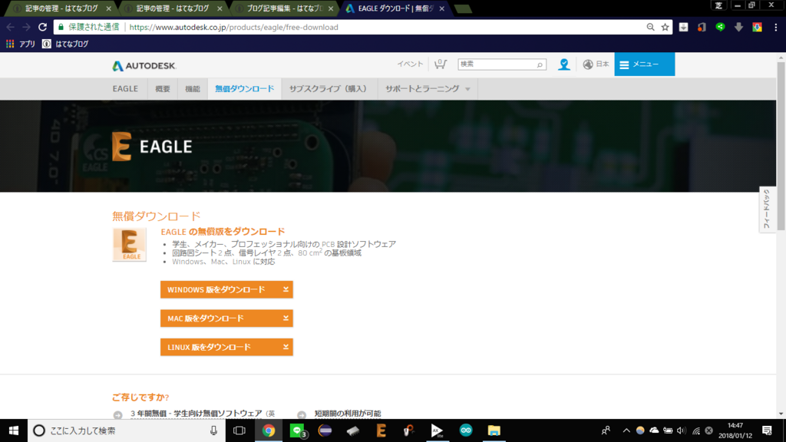Select 機能 nav tab
The image size is (786, 442).
(193, 89)
